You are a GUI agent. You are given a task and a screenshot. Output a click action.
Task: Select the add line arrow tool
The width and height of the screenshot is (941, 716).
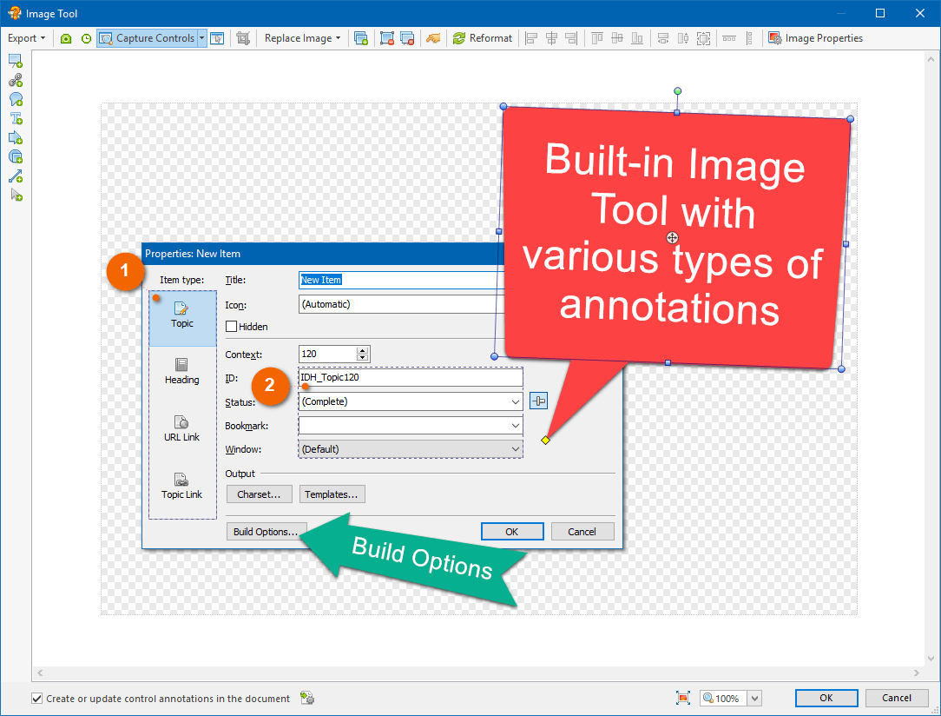[x=15, y=176]
